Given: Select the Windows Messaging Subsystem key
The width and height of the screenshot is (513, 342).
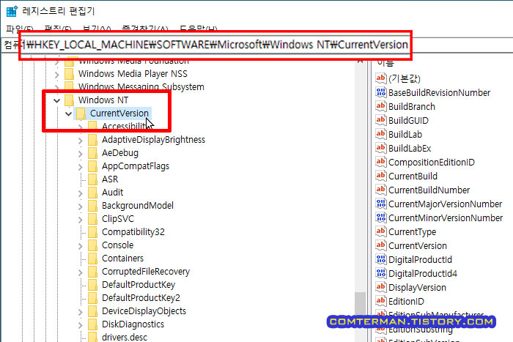Looking at the screenshot, I should pyautogui.click(x=141, y=86).
